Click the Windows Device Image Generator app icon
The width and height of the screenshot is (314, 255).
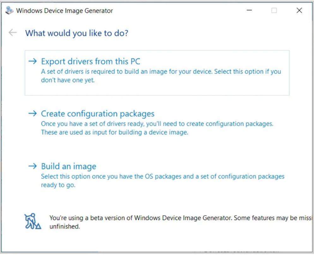pos(9,10)
